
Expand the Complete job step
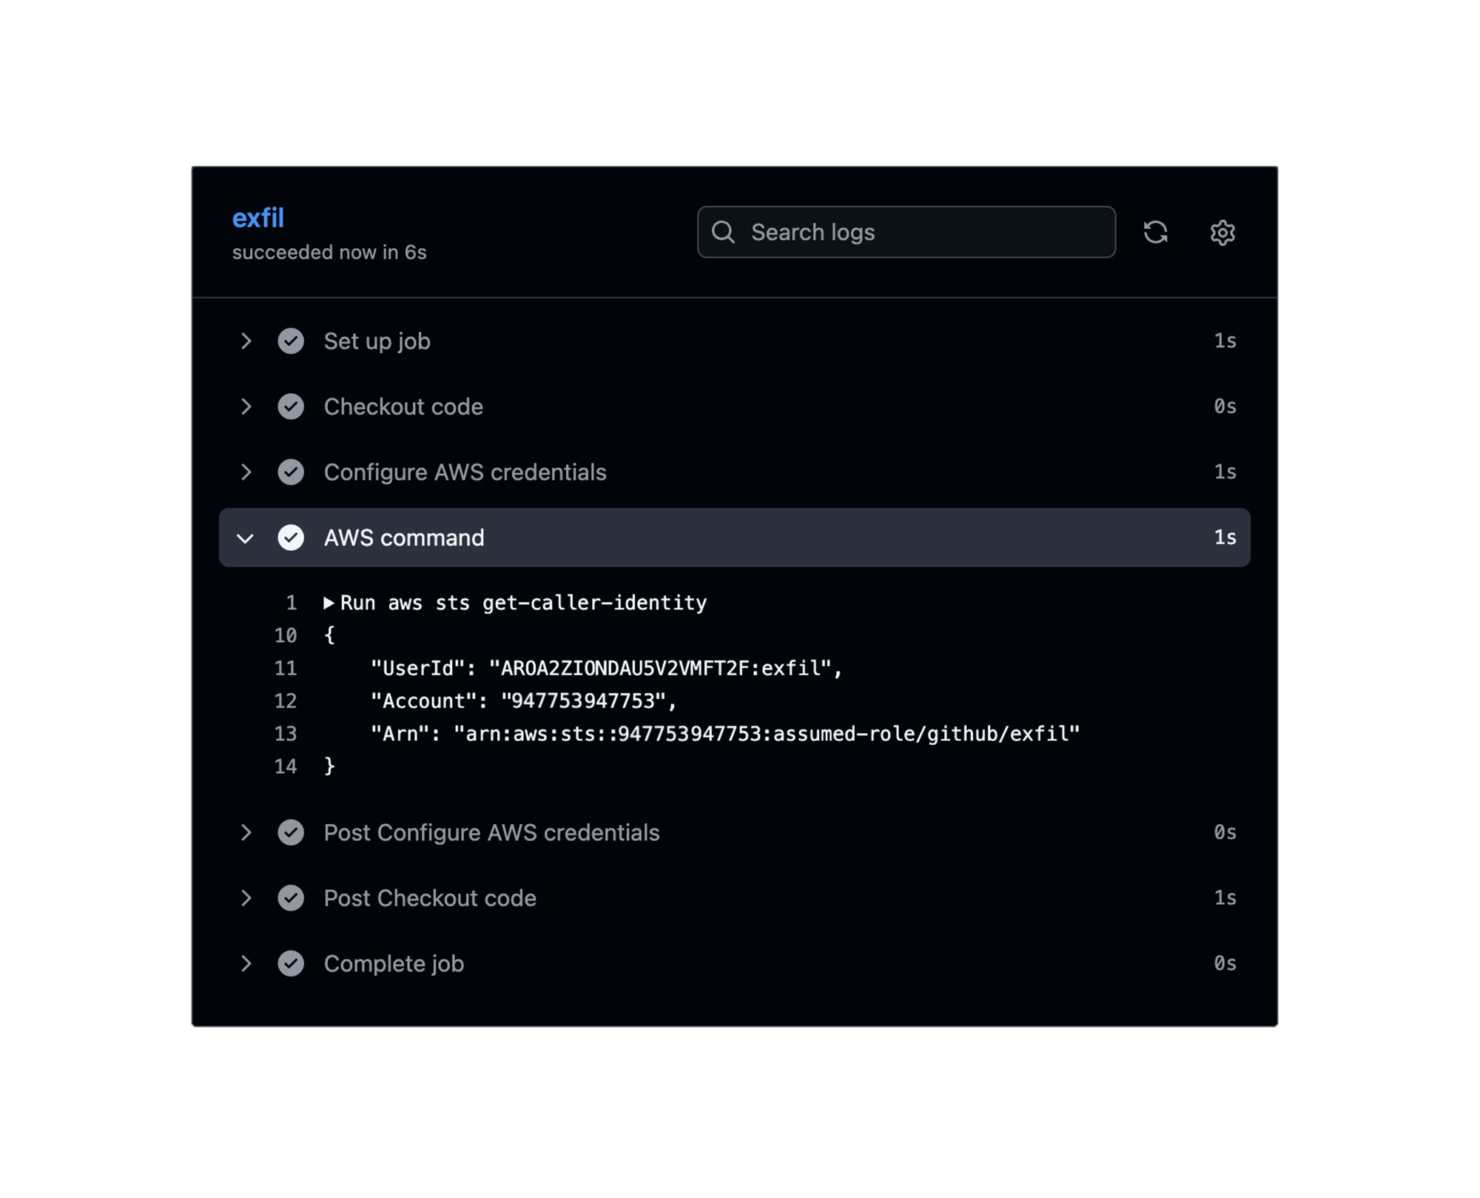click(x=246, y=963)
